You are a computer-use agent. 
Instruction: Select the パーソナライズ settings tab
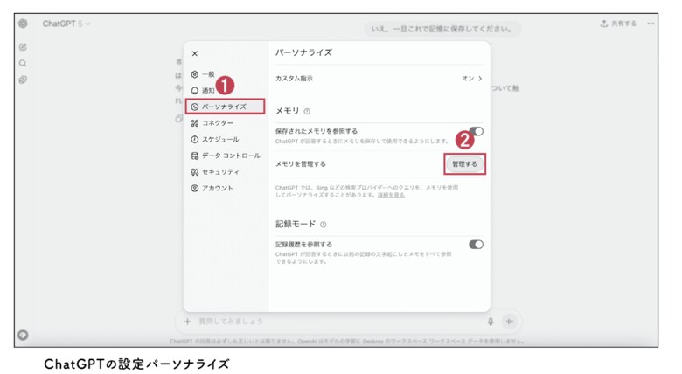point(225,107)
